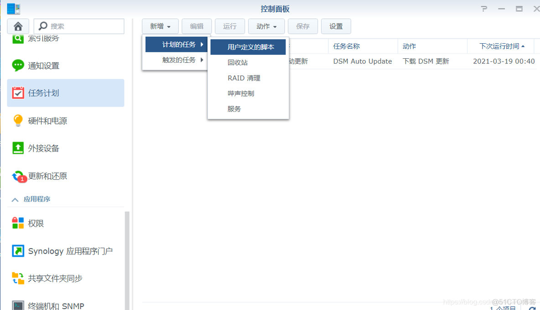Choose 用户定义的脚本 from the menu
Viewport: 540px width, 310px height.
248,46
